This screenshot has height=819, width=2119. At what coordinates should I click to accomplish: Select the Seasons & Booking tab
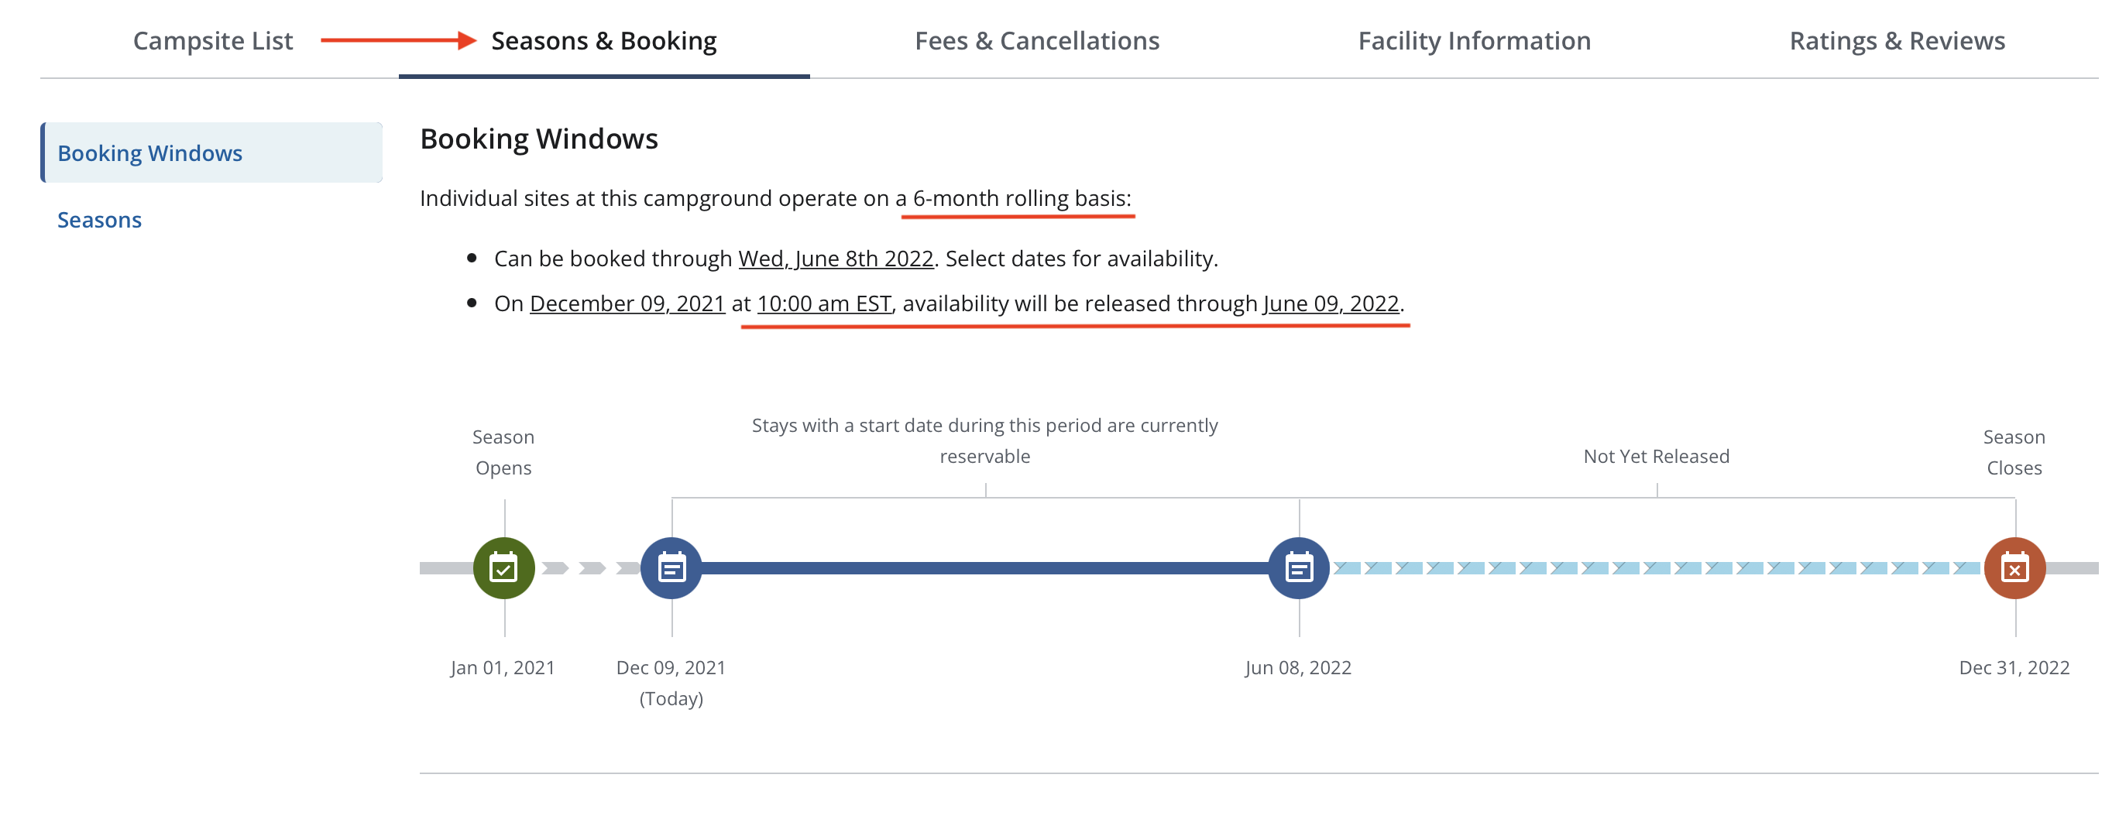point(604,41)
